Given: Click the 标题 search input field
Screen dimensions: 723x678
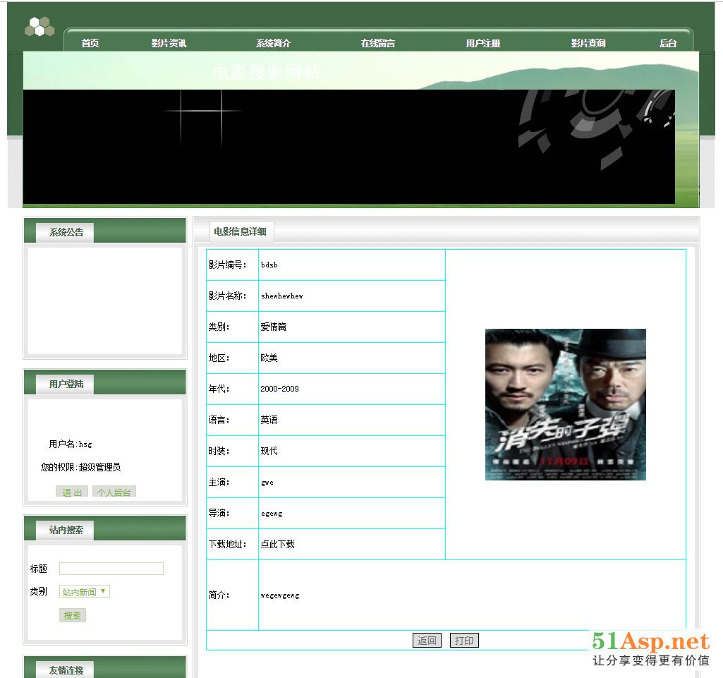Looking at the screenshot, I should 111,569.
